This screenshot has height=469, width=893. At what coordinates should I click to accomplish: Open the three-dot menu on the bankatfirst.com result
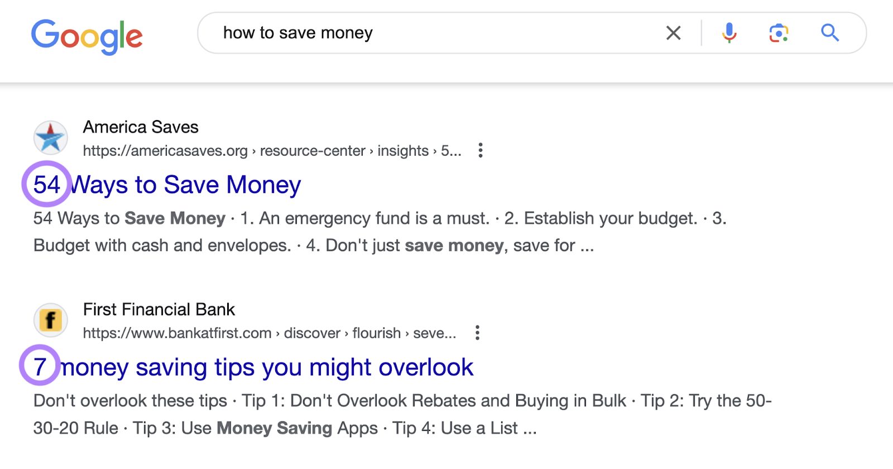478,333
